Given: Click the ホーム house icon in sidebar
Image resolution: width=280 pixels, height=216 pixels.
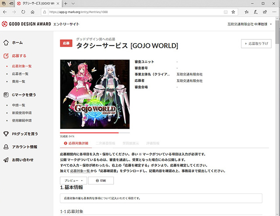Looking at the screenshot, I should click(x=6, y=42).
